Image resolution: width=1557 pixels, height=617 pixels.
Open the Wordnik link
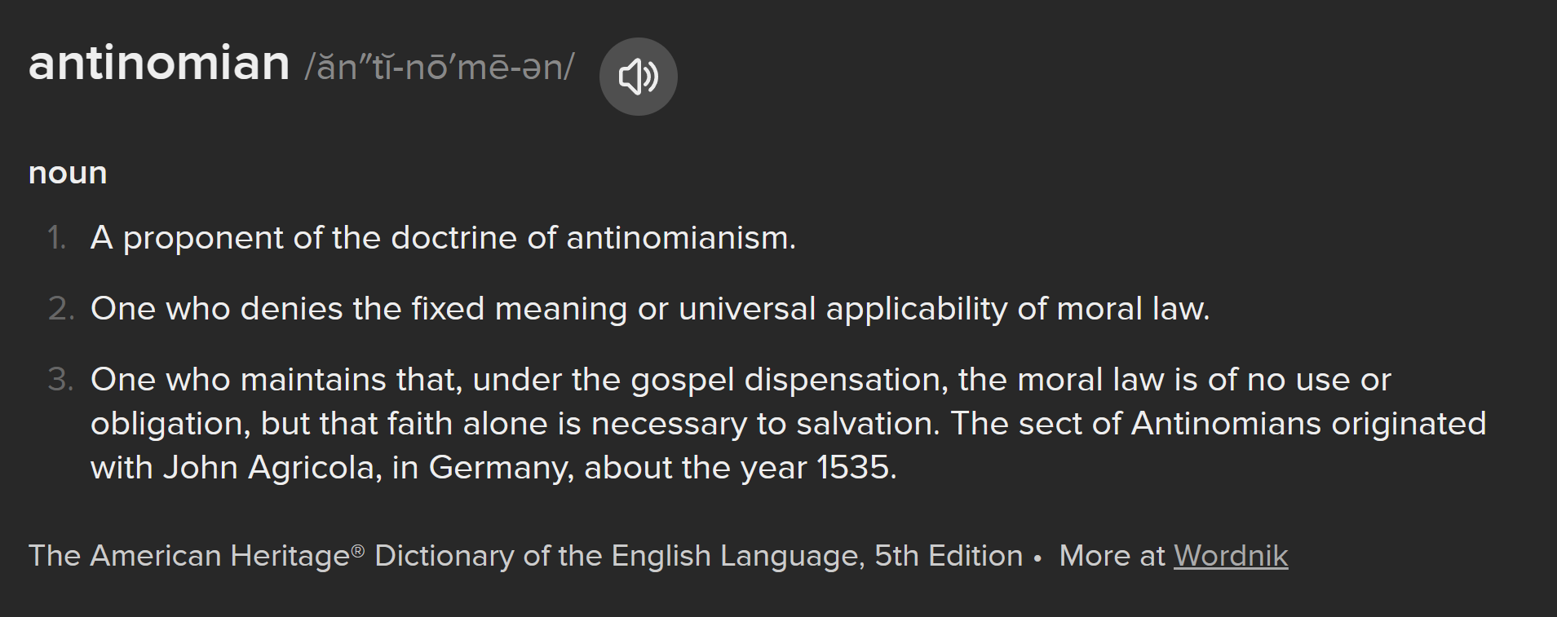point(1230,556)
